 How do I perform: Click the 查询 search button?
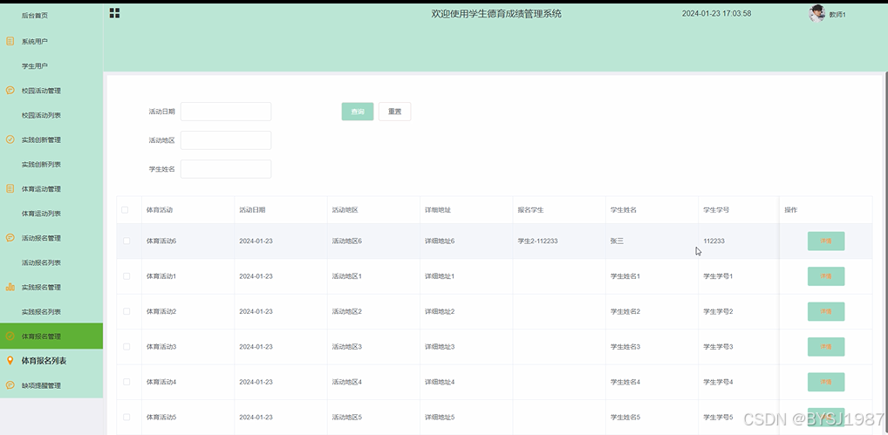click(358, 112)
